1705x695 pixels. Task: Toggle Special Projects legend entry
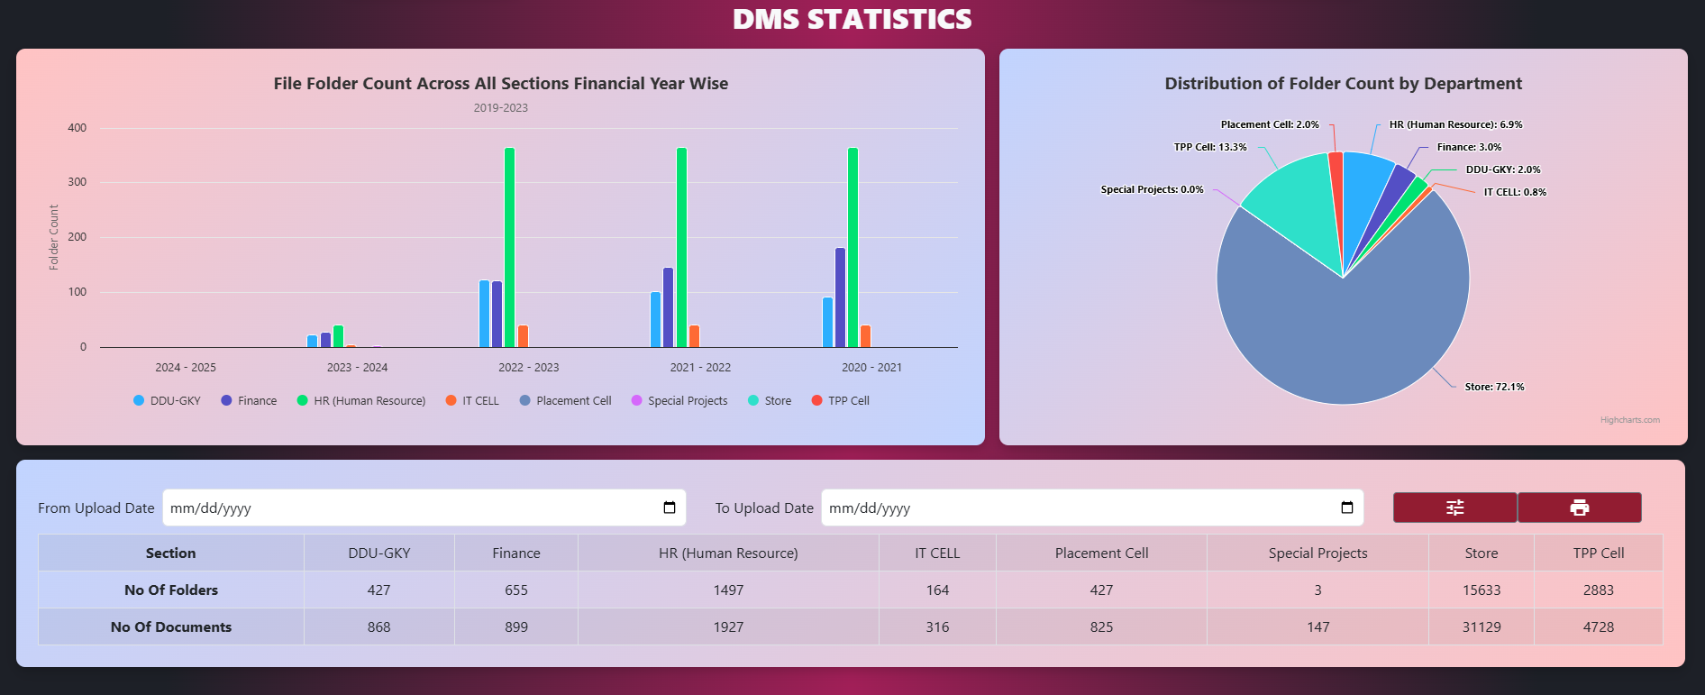(679, 401)
